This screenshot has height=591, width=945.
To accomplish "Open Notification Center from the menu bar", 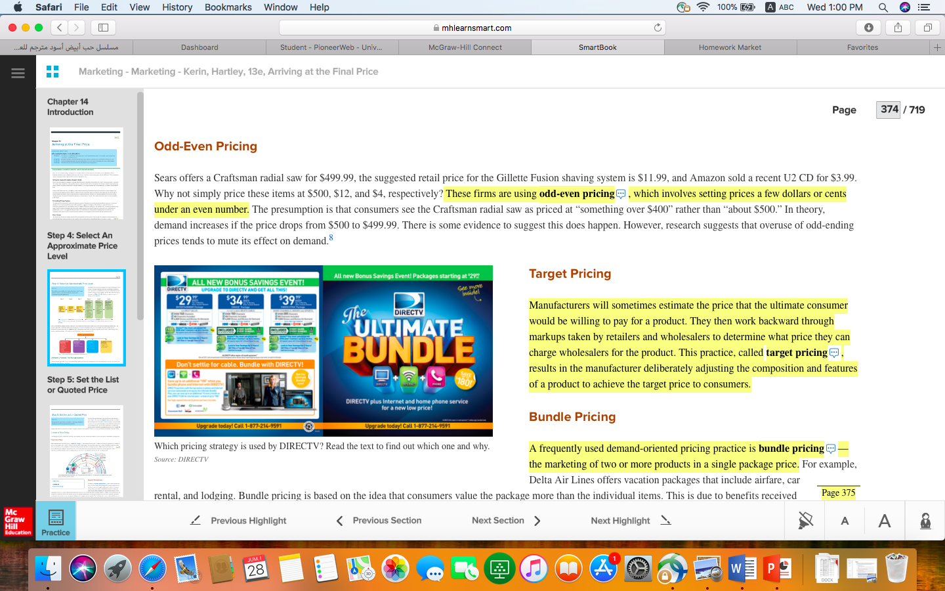I will (x=924, y=7).
